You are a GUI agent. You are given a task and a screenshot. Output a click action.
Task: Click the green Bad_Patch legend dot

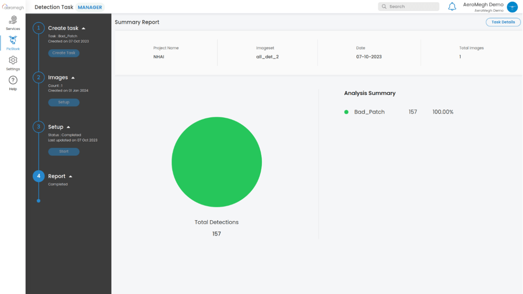(x=346, y=112)
